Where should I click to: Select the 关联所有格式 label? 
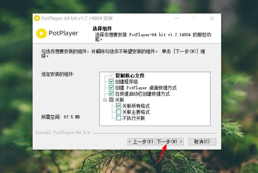(x=136, y=106)
